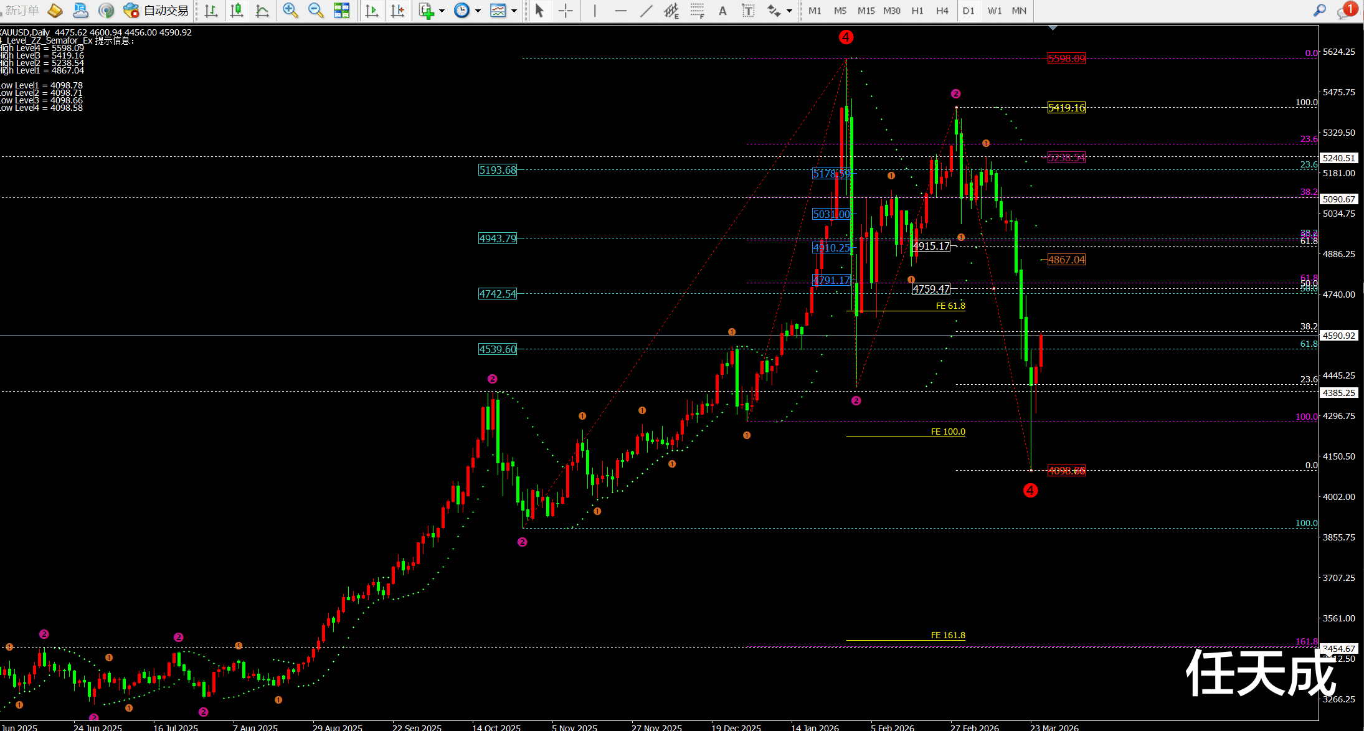This screenshot has height=731, width=1364.
Task: Click the zoom in magnifier icon
Action: [290, 11]
